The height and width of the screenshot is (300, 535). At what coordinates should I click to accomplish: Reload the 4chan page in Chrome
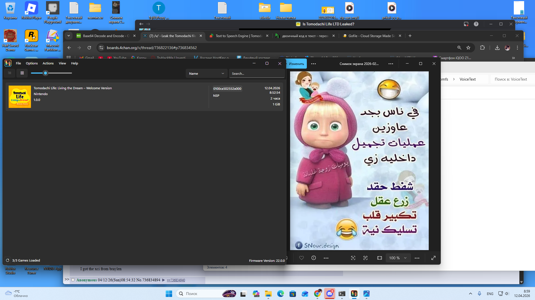tap(89, 48)
